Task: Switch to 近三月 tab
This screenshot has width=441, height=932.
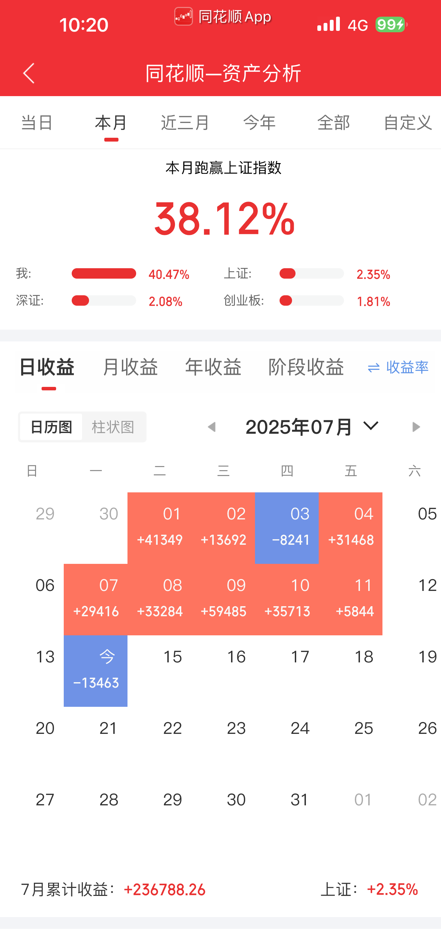Action: click(185, 122)
